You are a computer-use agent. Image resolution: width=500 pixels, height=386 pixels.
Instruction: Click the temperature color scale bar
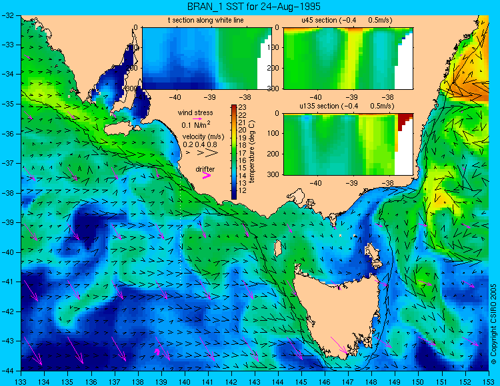click(234, 152)
